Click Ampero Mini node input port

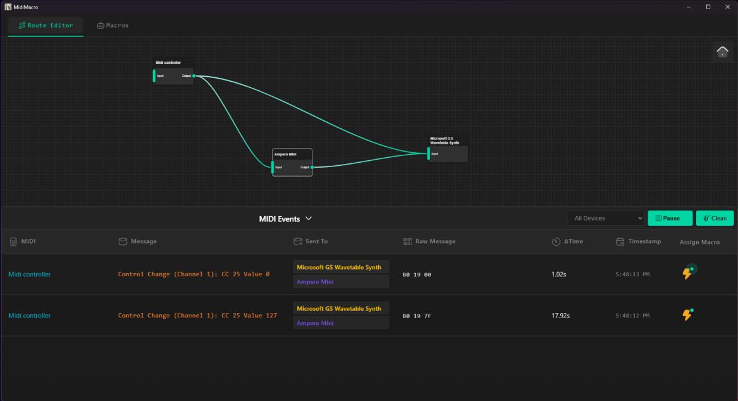point(272,167)
